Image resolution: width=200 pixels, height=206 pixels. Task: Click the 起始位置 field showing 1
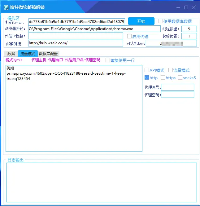[189, 36]
